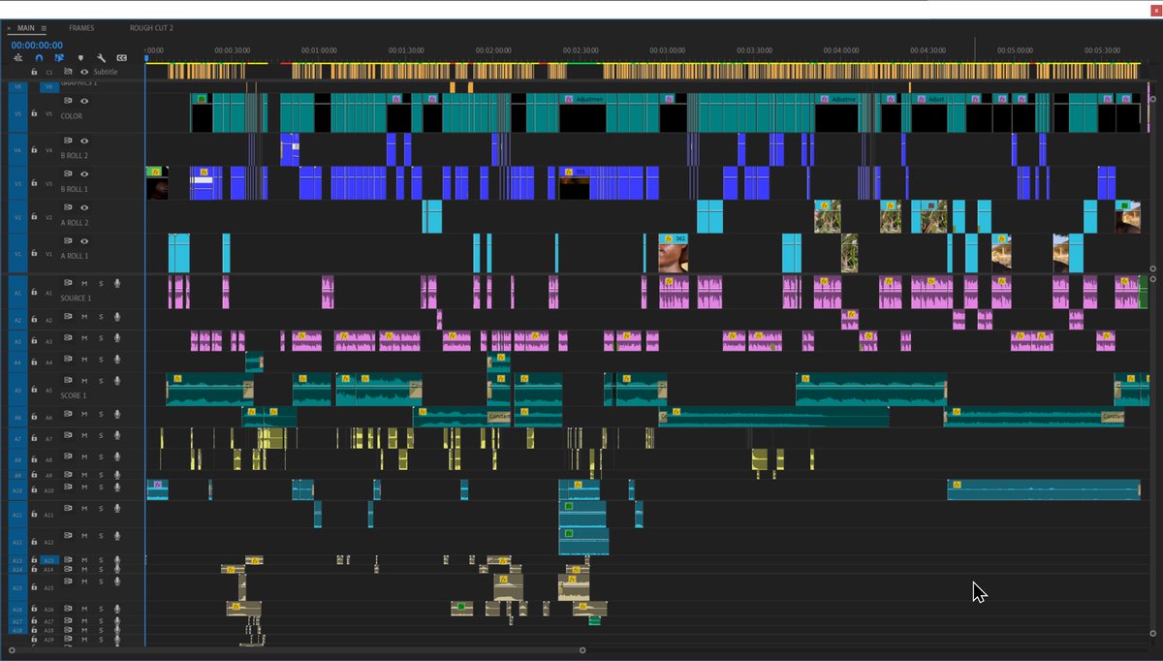Open Timeline Display Settings wrench icon

pos(102,58)
